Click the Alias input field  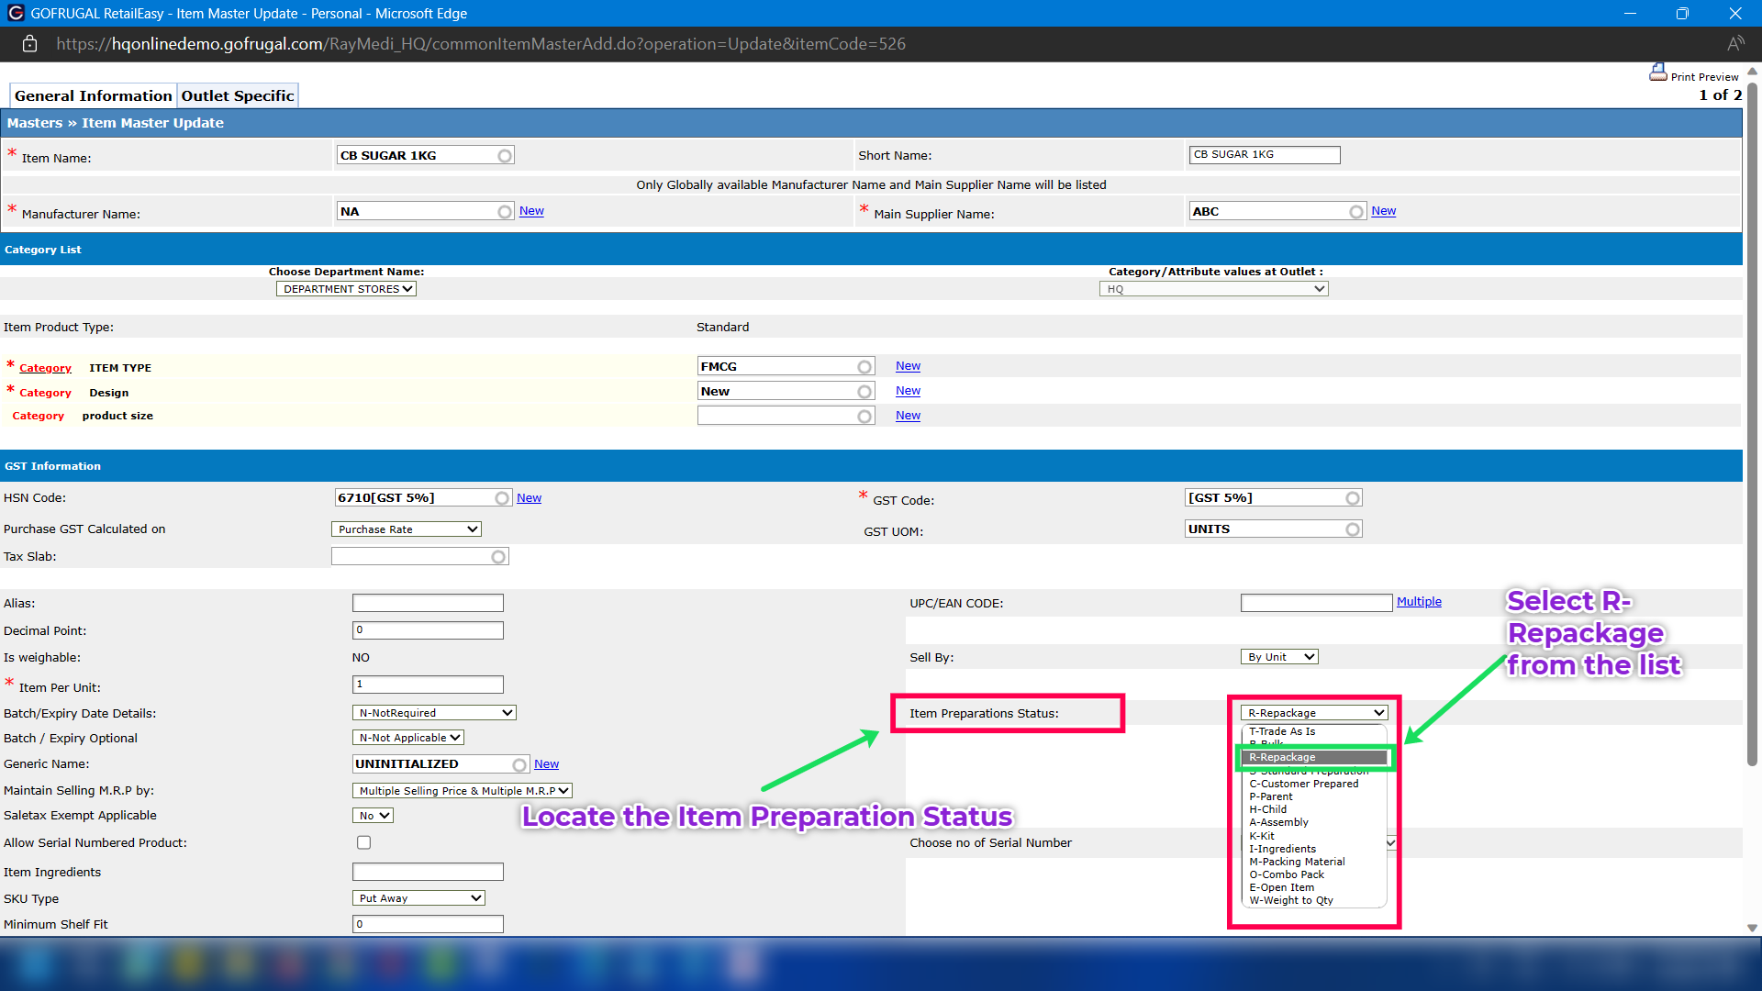tap(428, 603)
